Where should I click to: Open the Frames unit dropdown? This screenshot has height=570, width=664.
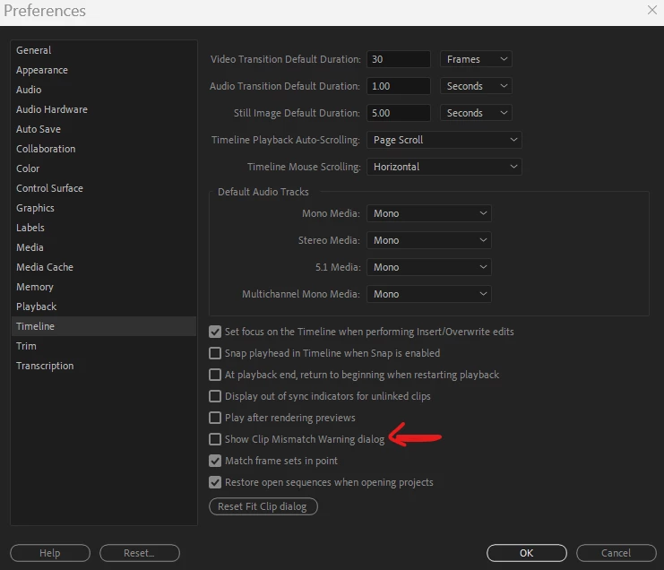coord(476,59)
